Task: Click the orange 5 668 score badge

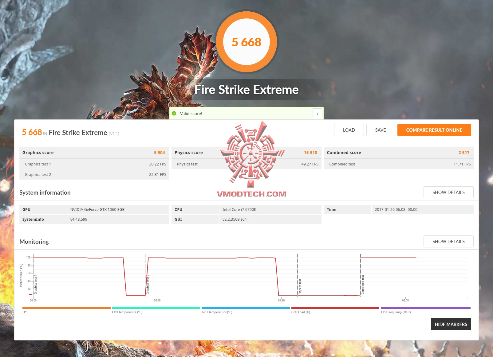Action: [246, 42]
